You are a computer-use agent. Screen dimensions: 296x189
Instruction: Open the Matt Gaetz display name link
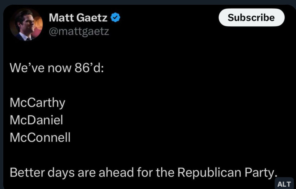pos(78,18)
